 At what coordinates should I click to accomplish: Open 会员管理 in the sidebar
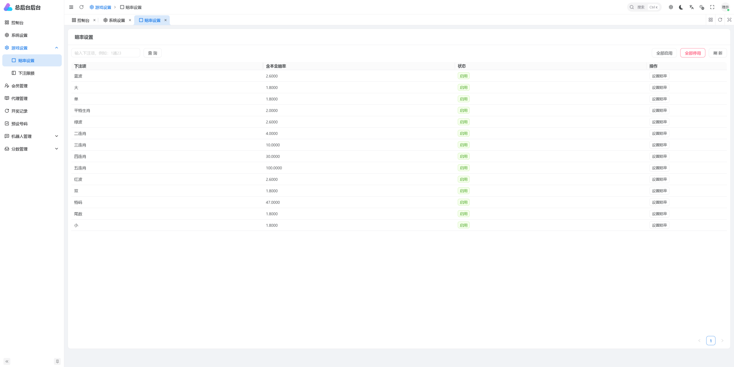(x=32, y=86)
